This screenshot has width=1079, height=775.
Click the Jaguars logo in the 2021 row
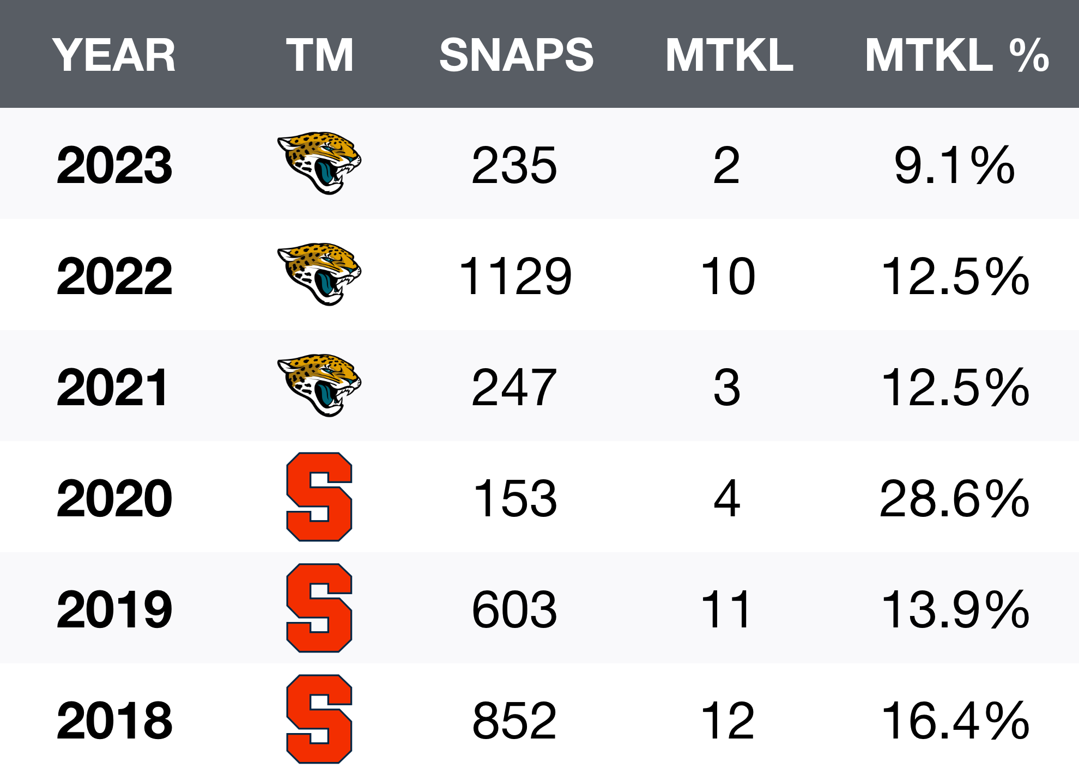(319, 385)
